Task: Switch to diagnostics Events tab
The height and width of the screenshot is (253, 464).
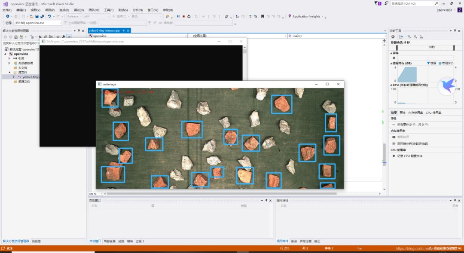Action: [403, 113]
